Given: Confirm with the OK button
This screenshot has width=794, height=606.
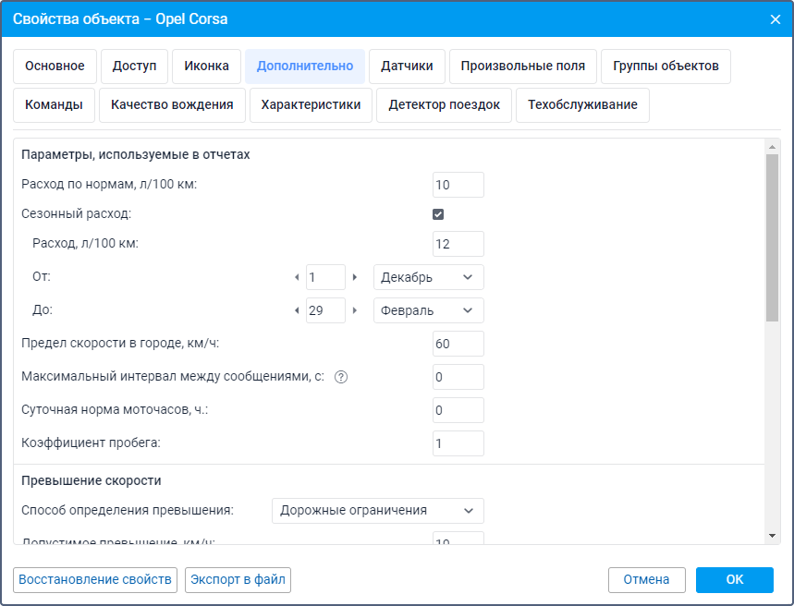Looking at the screenshot, I should coord(734,580).
